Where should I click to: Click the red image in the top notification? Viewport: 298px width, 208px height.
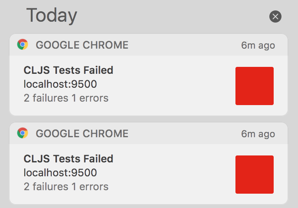coord(254,86)
